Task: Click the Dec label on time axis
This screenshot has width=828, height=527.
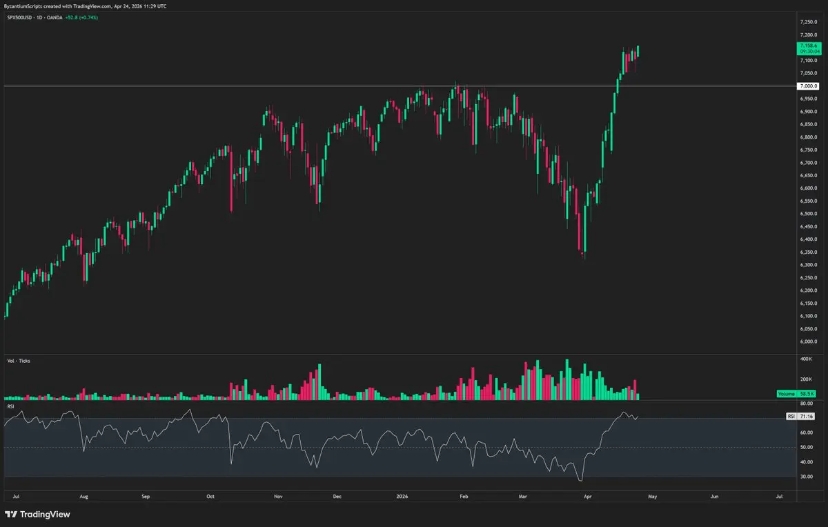Action: 337,496
